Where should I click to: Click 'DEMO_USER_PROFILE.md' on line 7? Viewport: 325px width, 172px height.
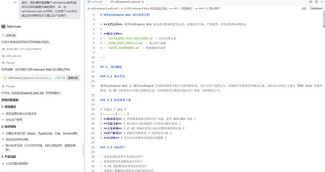tap(125, 43)
